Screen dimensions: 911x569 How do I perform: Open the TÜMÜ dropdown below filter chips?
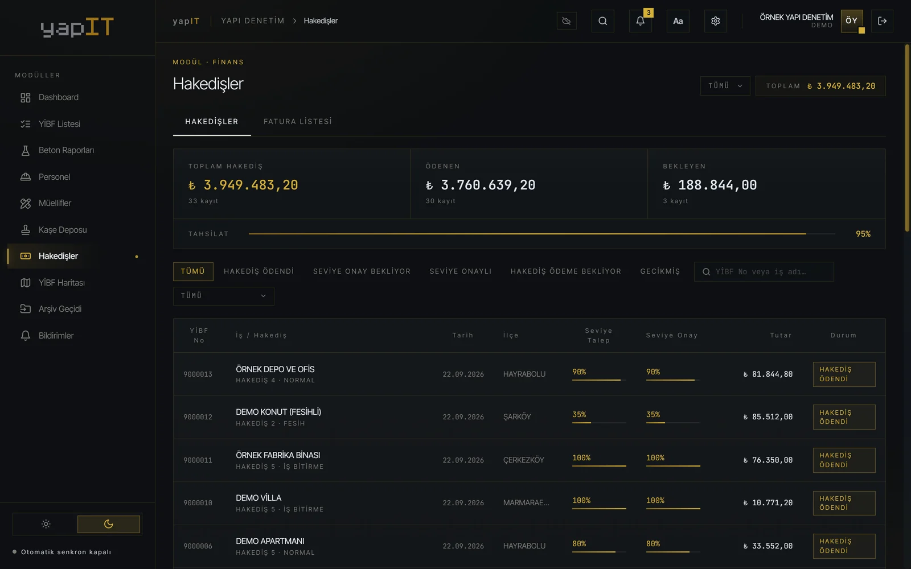click(x=224, y=296)
